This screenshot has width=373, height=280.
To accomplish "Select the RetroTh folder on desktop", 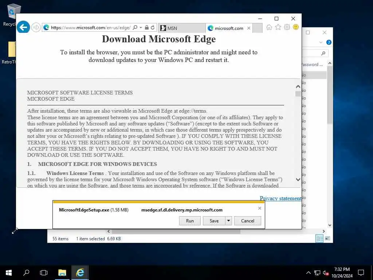I will click(x=10, y=53).
